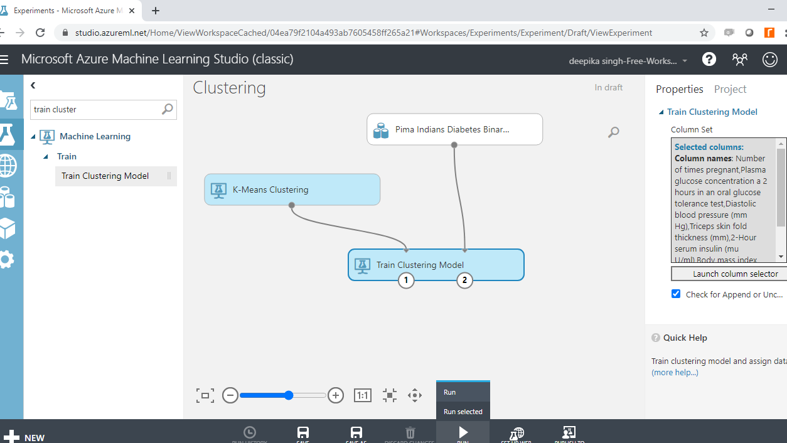
Task: Click the hamburger menu icon
Action: pyautogui.click(x=4, y=60)
